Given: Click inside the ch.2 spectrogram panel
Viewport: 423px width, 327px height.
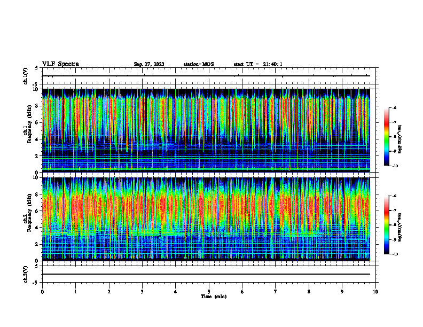Looking at the screenshot, I should (x=206, y=219).
